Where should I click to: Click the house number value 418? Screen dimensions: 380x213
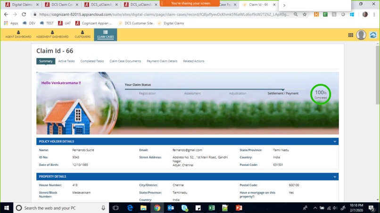pos(75,185)
